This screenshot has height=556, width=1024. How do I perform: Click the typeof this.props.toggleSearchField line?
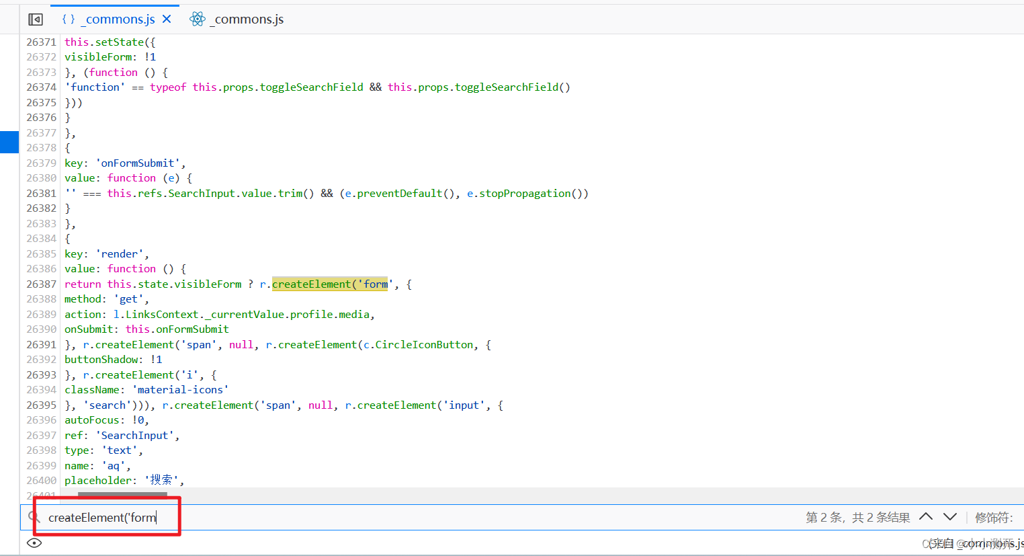pyautogui.click(x=317, y=87)
